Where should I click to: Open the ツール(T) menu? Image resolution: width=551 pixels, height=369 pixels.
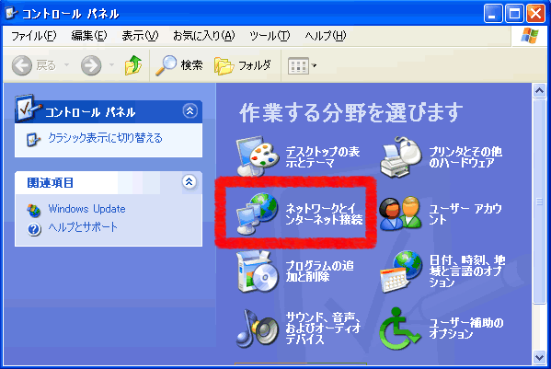click(270, 36)
